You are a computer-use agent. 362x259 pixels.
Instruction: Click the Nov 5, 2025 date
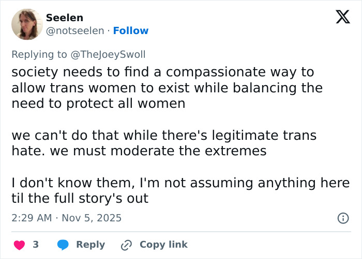click(92, 218)
